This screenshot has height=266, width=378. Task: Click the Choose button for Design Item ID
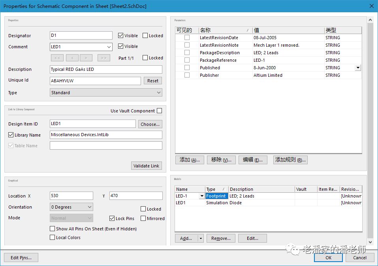150,124
